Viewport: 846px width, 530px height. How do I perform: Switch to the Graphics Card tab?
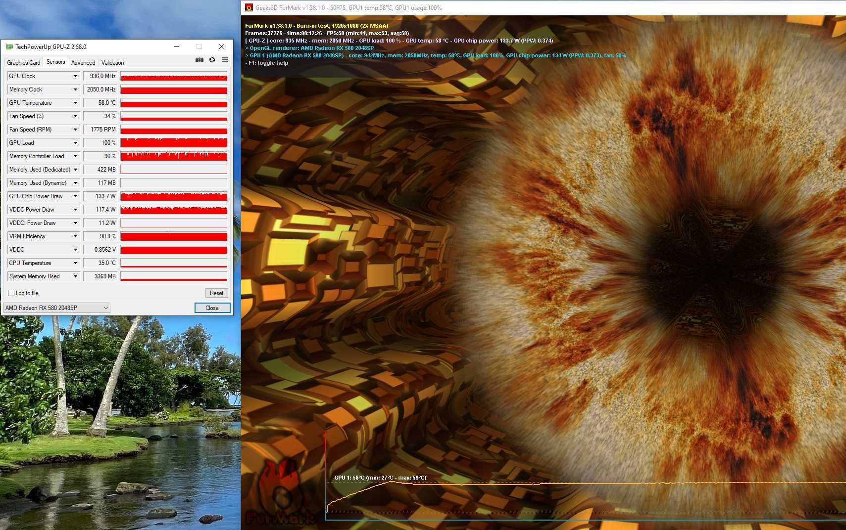click(x=23, y=63)
